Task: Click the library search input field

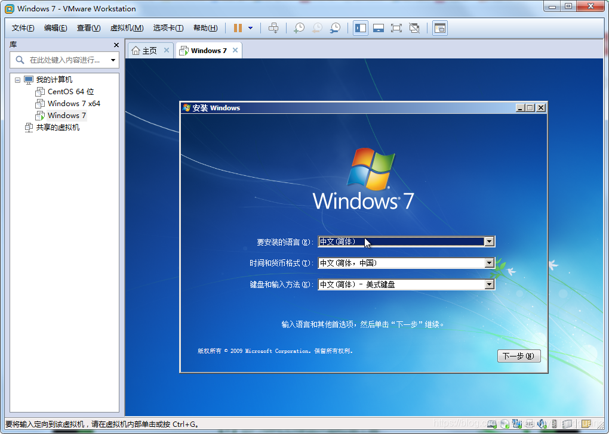Action: tap(64, 60)
